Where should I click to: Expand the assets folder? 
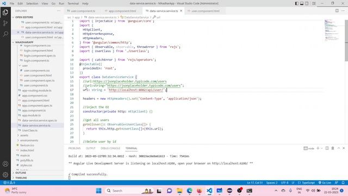pyautogui.click(x=24, y=136)
